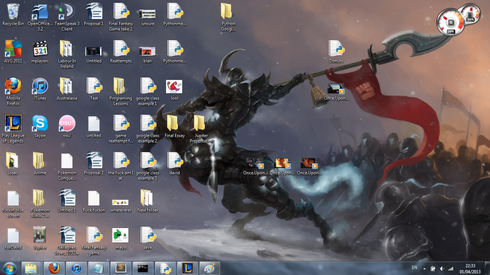This screenshot has width=490, height=275.
Task: Select the Pokemon Conque... file
Action: 67,161
